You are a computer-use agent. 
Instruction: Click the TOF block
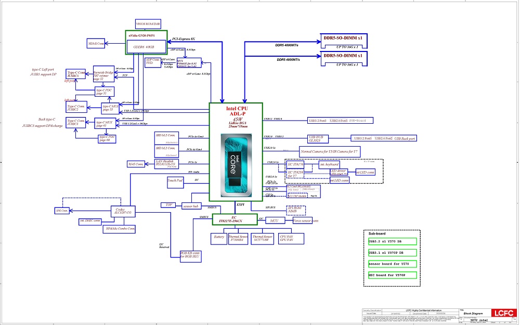point(168,205)
